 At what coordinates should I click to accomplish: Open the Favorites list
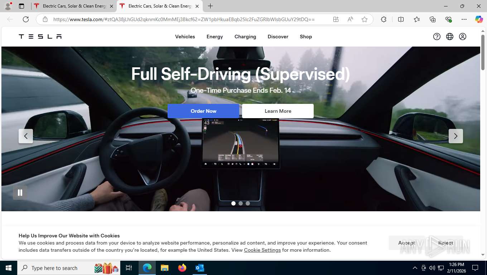[x=417, y=19]
